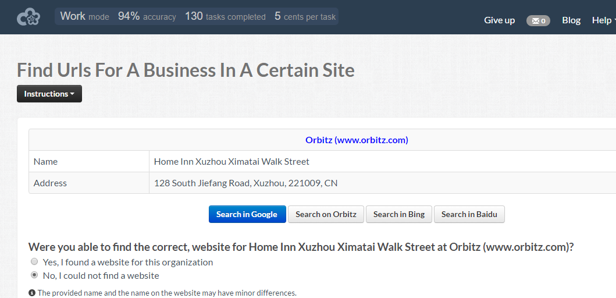
Task: Click the flower logo icon
Action: [29, 17]
